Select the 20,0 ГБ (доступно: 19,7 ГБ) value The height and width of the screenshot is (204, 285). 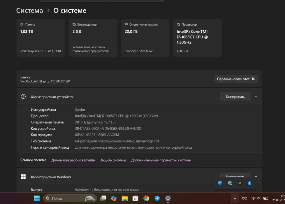coord(95,122)
